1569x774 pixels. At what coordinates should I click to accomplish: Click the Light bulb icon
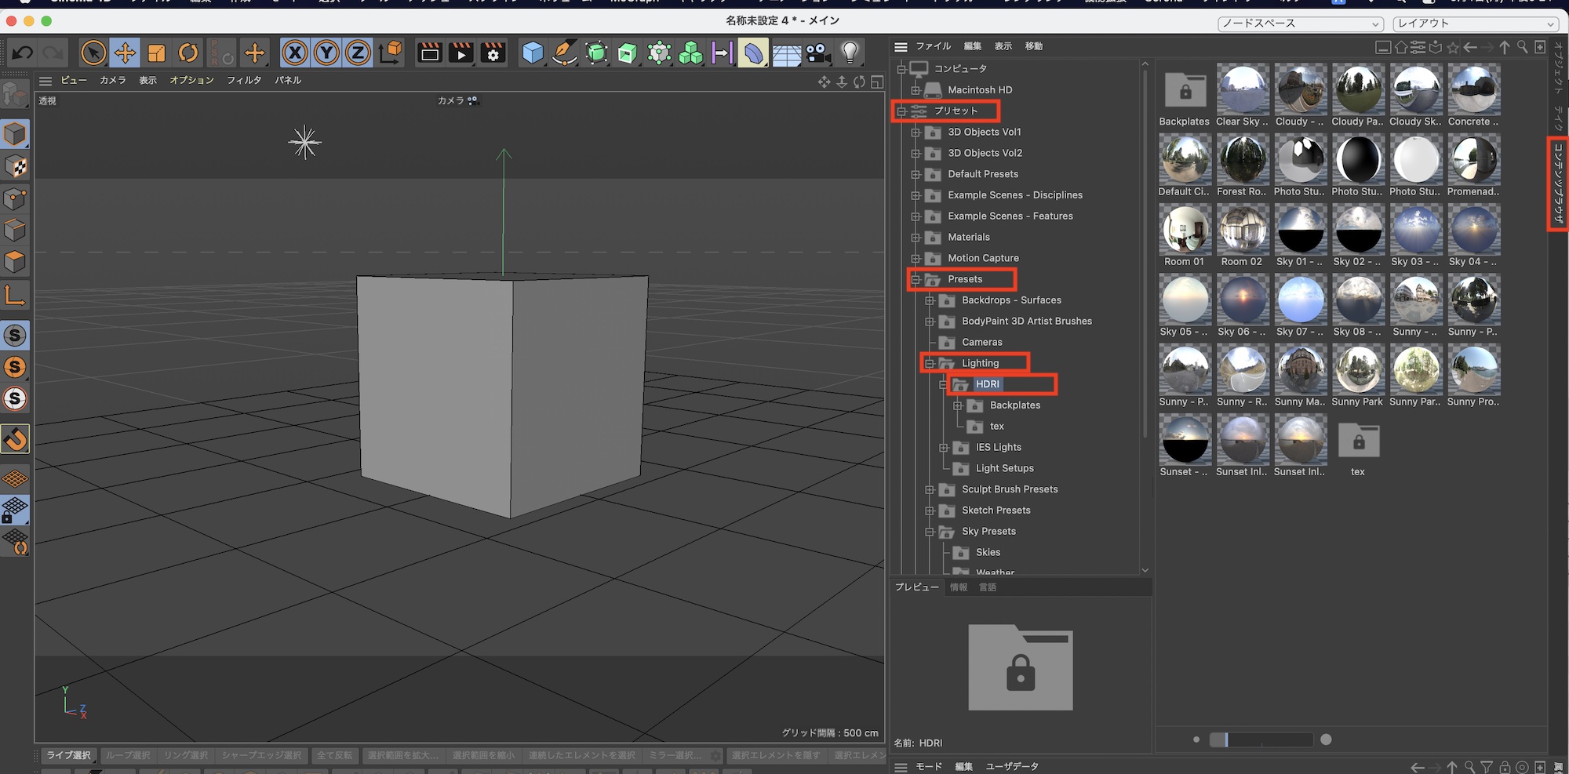pos(850,53)
